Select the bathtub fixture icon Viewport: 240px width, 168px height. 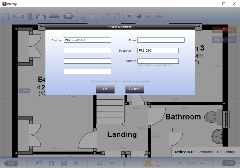click(68, 16)
